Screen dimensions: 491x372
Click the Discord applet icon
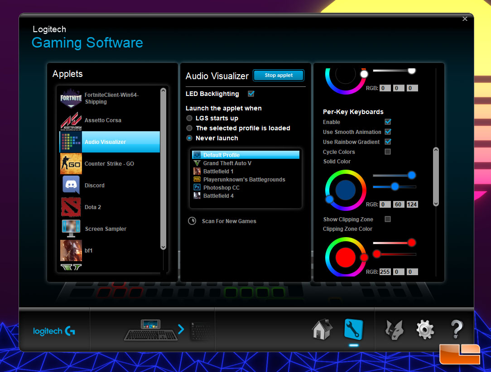click(71, 185)
